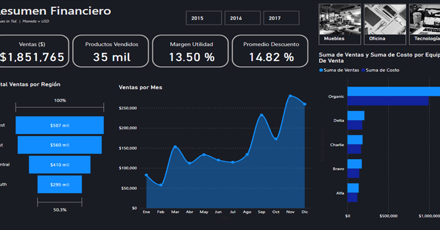The image size is (440, 230).
Task: Click the Alfa axis label
Action: (340, 193)
